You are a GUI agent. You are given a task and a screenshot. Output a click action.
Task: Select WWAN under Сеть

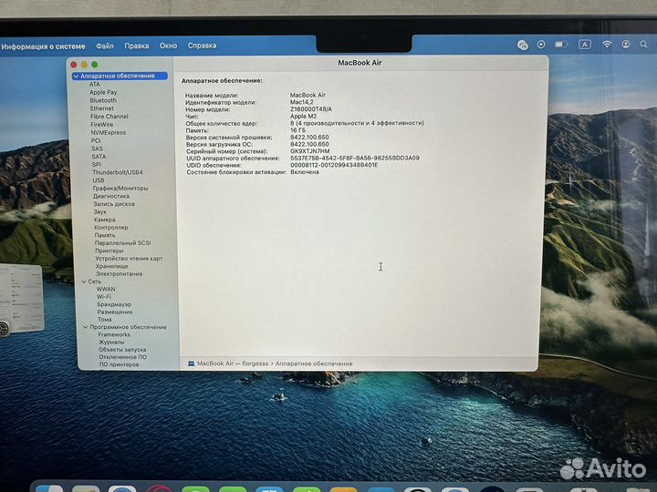point(106,289)
